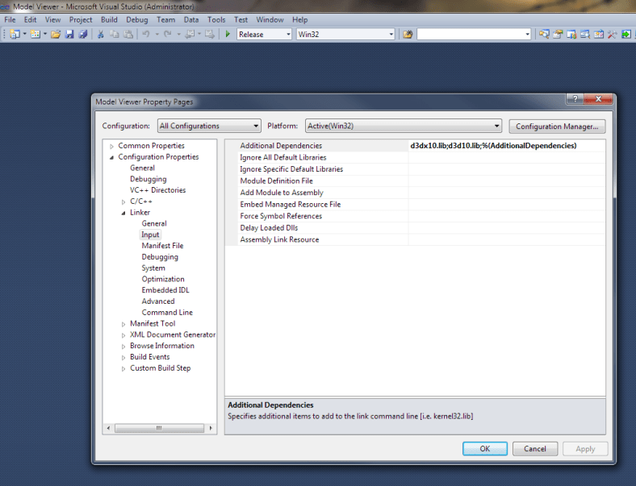The image size is (636, 486).
Task: Click the Cut scissors icon
Action: coord(101,35)
